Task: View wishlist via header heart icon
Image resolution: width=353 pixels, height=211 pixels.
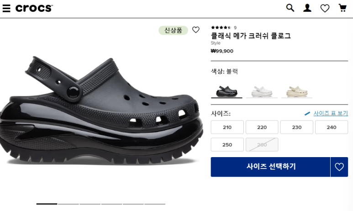Action: [325, 8]
